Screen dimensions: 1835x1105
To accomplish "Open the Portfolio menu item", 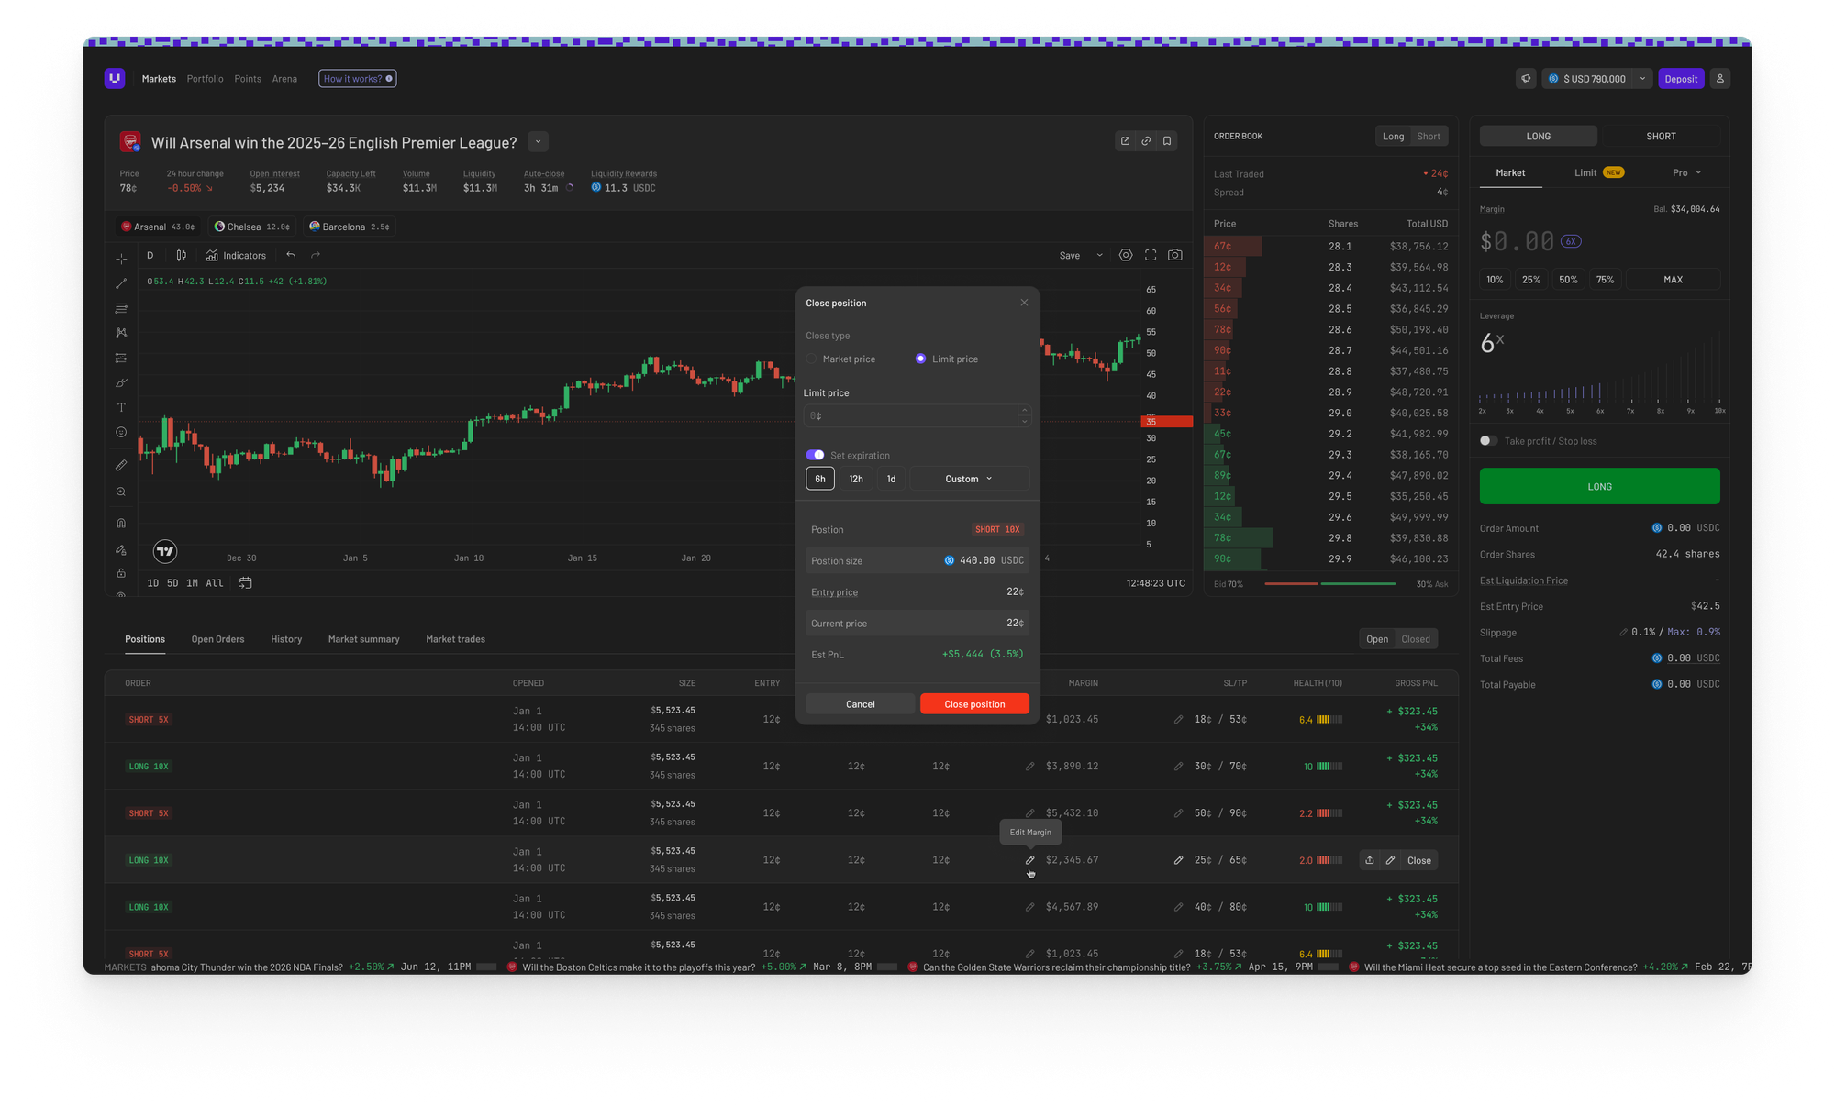I will tap(205, 79).
